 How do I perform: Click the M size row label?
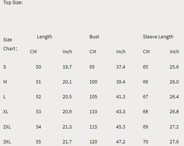(5, 82)
